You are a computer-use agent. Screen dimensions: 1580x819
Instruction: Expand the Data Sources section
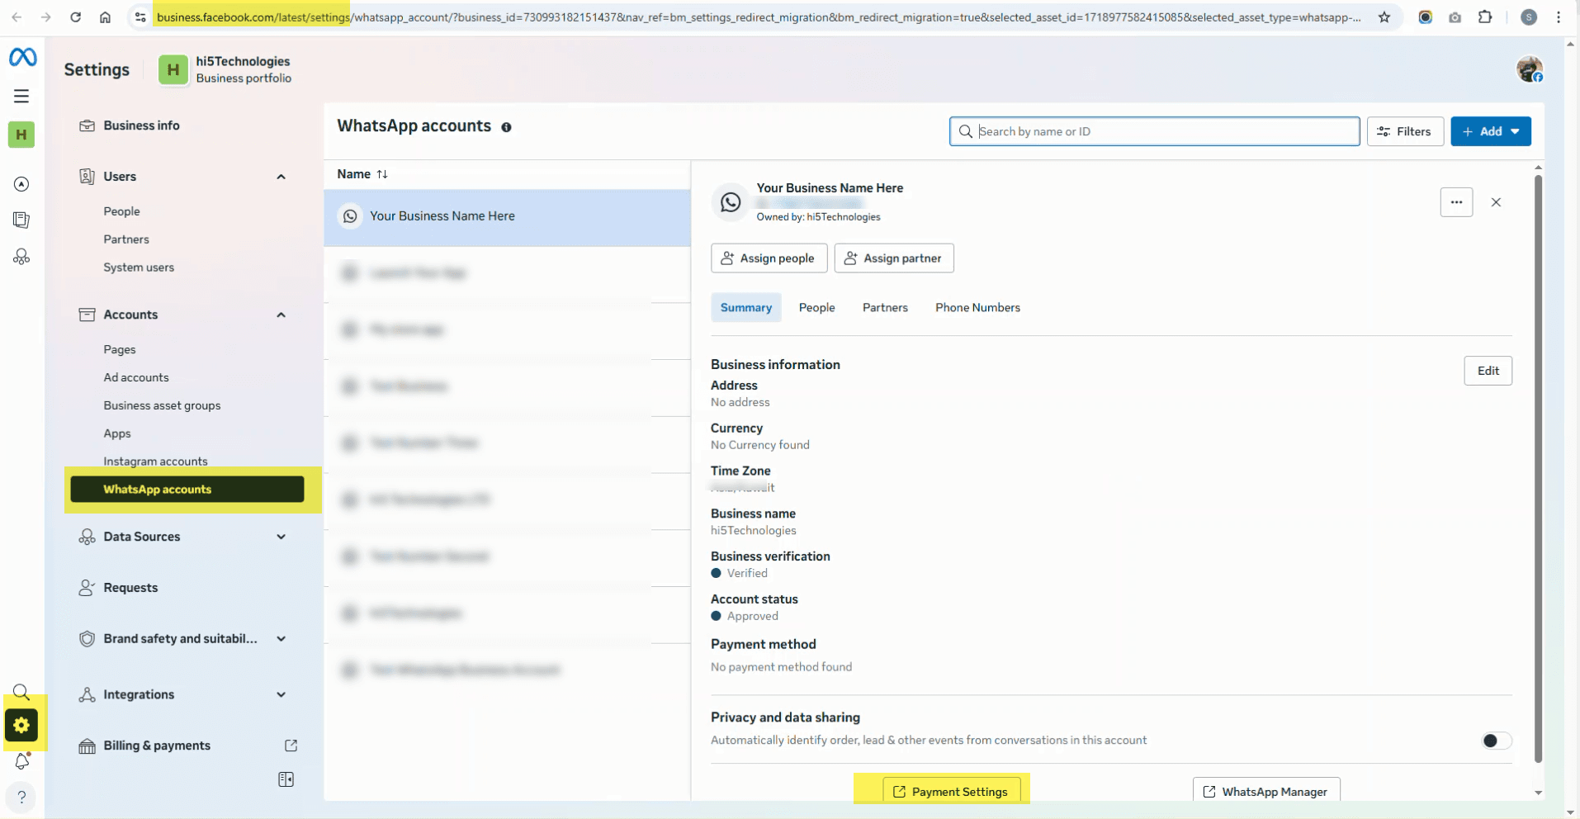[280, 537]
